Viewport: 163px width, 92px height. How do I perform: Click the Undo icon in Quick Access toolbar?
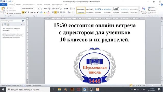[7, 1]
